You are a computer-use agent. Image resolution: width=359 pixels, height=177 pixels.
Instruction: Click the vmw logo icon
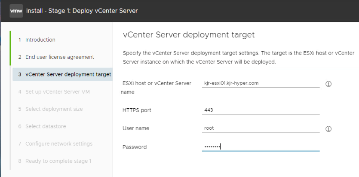pos(16,11)
